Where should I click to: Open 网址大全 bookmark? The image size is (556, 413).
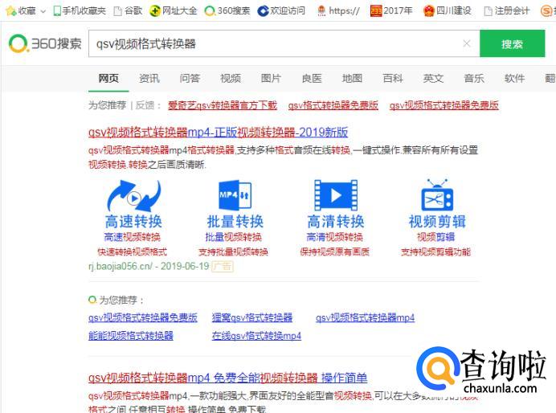[x=174, y=10]
